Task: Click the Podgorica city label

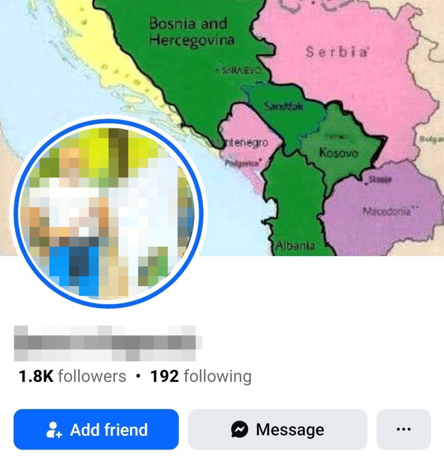Action: (x=241, y=163)
